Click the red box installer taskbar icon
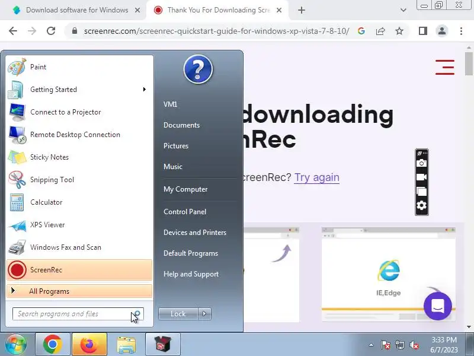The height and width of the screenshot is (356, 474). click(163, 344)
